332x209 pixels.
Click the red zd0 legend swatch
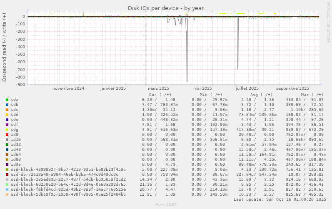coord(7,135)
